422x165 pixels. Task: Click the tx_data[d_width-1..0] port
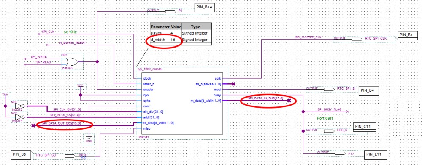(159, 123)
